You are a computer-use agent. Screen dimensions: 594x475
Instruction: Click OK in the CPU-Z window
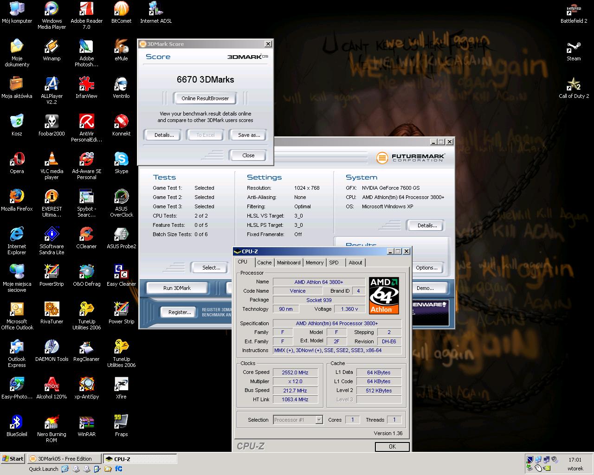(392, 446)
